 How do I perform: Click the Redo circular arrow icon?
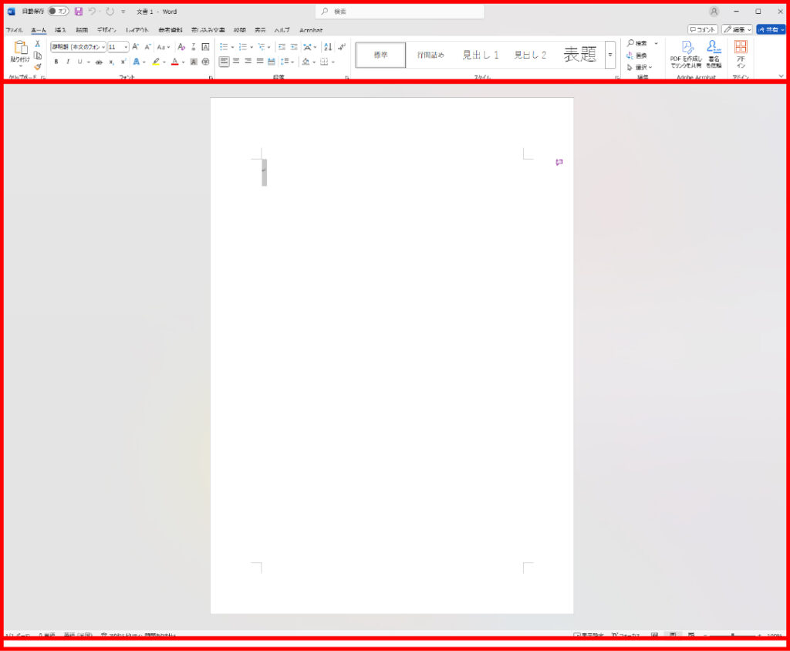(110, 11)
